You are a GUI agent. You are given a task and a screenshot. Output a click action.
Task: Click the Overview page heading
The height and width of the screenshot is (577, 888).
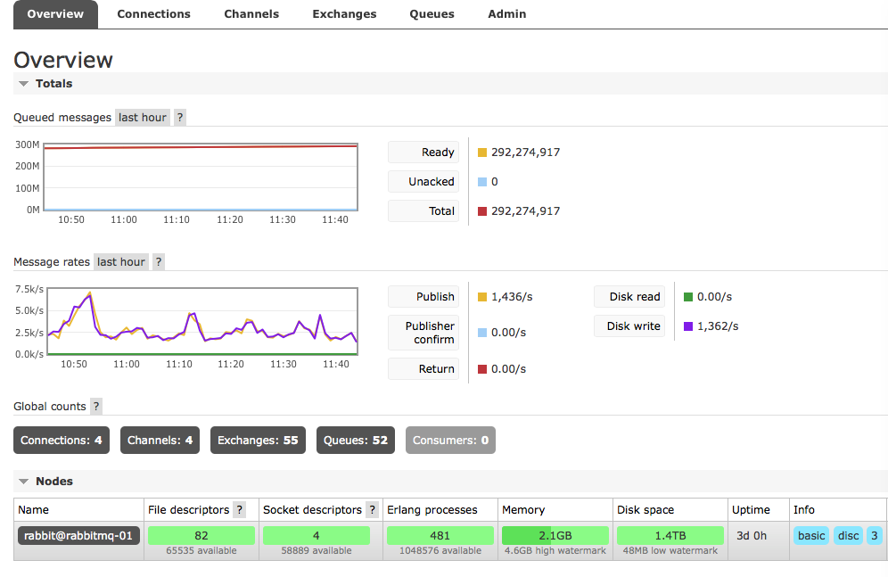pos(63,60)
